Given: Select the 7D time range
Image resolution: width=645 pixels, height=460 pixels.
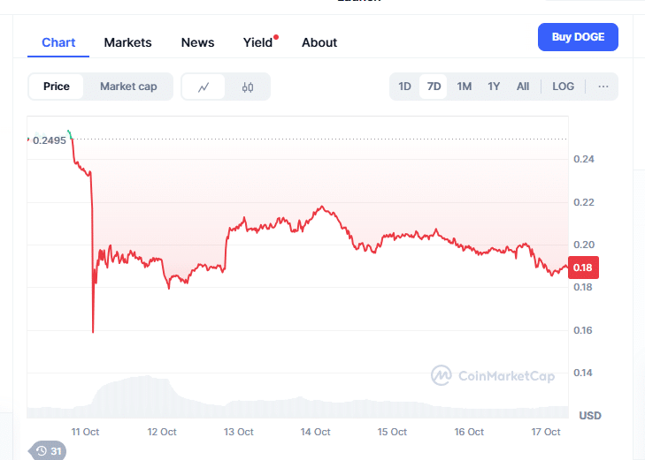Looking at the screenshot, I should (434, 87).
